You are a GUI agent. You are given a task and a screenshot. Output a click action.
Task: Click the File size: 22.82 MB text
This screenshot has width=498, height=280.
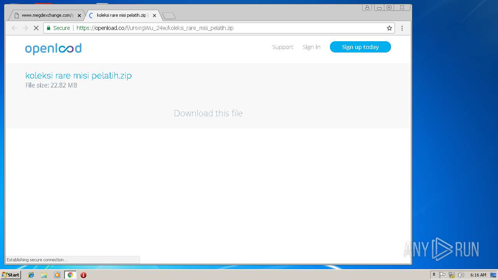[51, 85]
